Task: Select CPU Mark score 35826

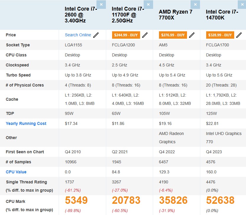Action: (173, 200)
